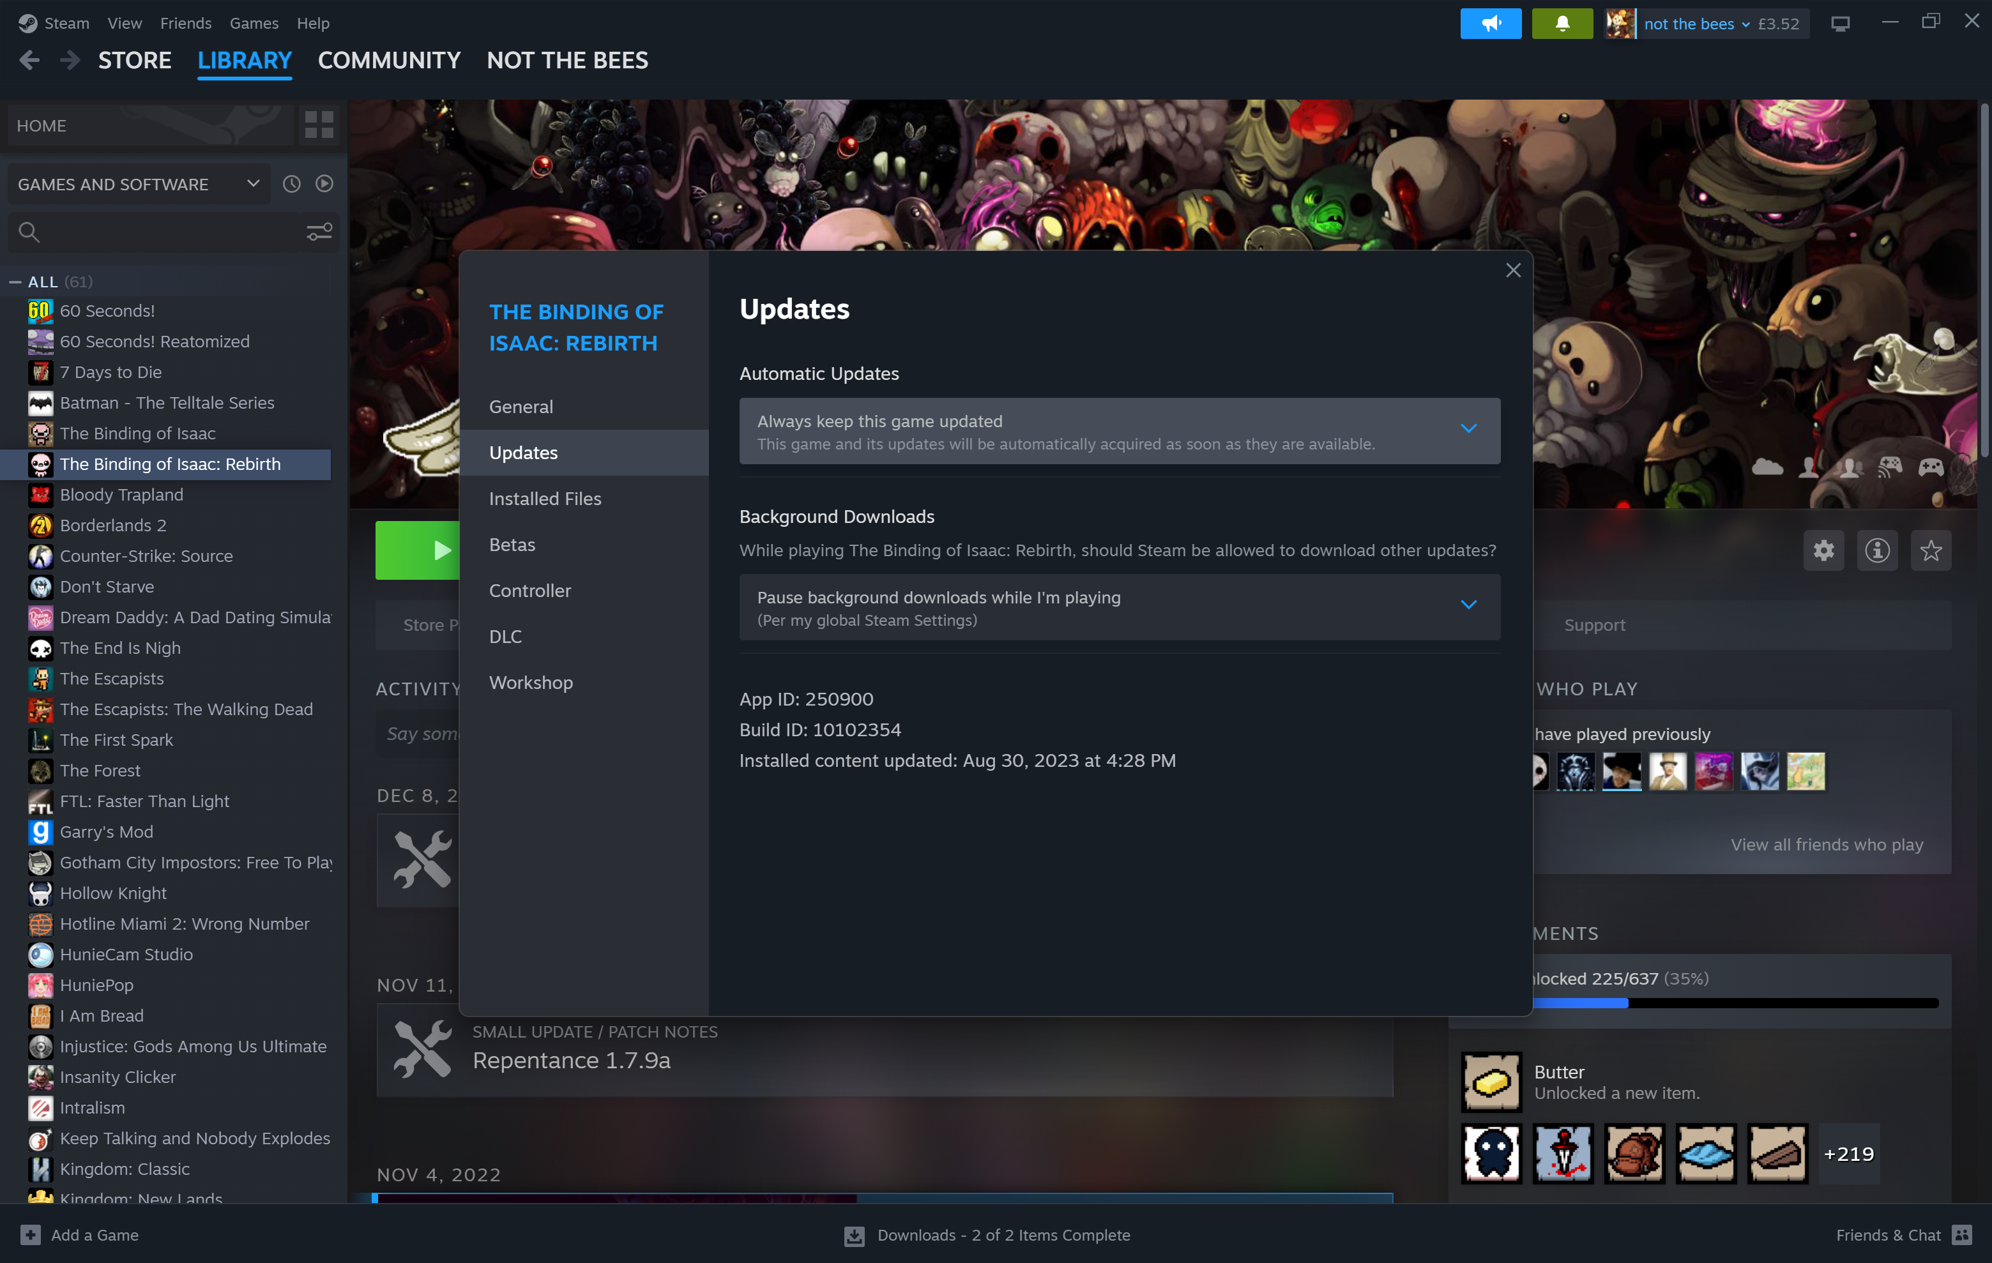Switch to Big Picture mode icon
Image resolution: width=1992 pixels, height=1263 pixels.
tap(1840, 24)
